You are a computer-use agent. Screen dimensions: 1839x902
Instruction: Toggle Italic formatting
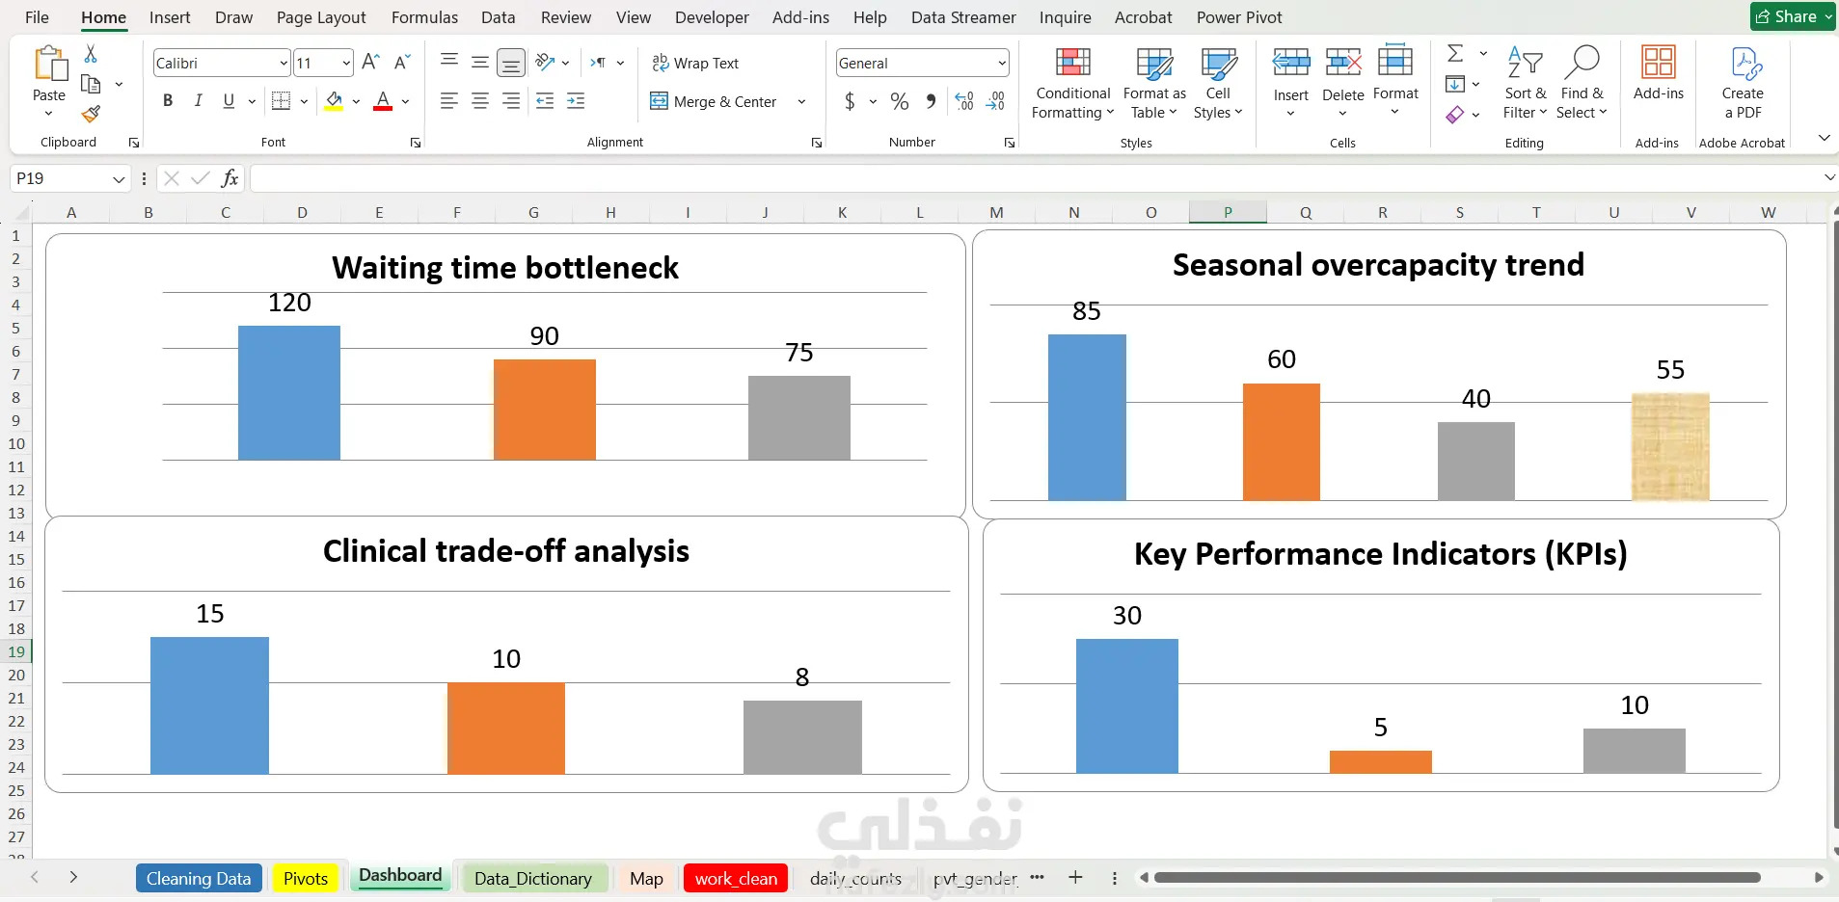pyautogui.click(x=198, y=100)
